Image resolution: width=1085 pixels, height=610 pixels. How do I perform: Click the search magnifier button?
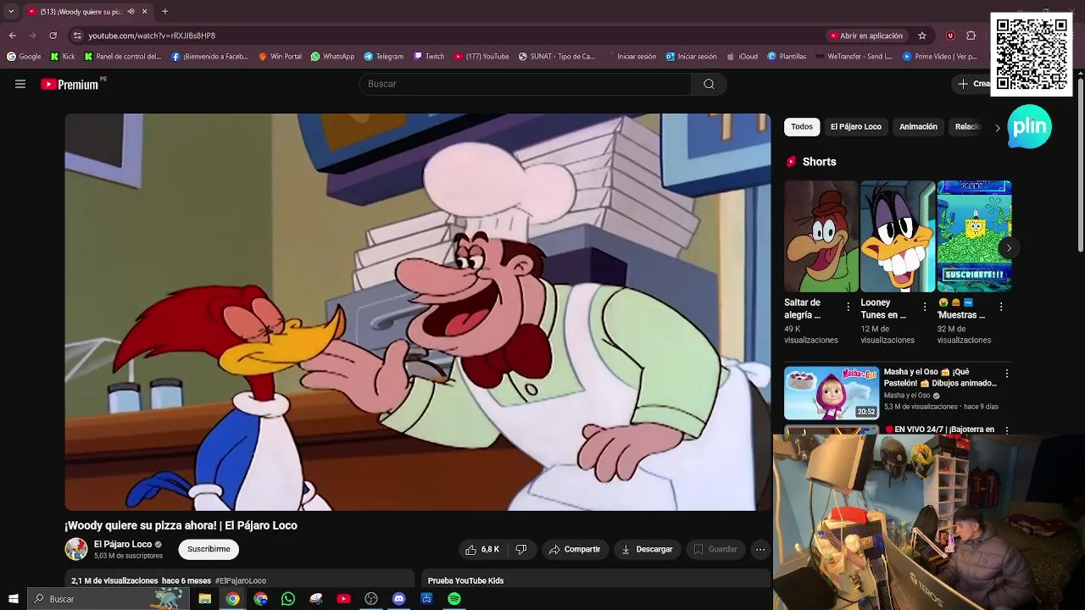pos(709,84)
